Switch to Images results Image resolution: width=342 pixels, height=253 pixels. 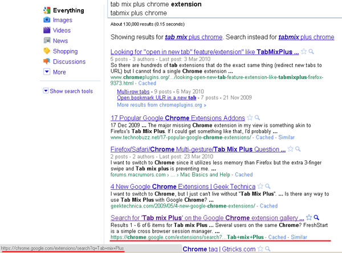point(62,20)
